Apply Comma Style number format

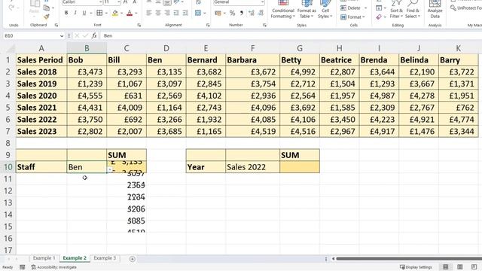pos(241,13)
